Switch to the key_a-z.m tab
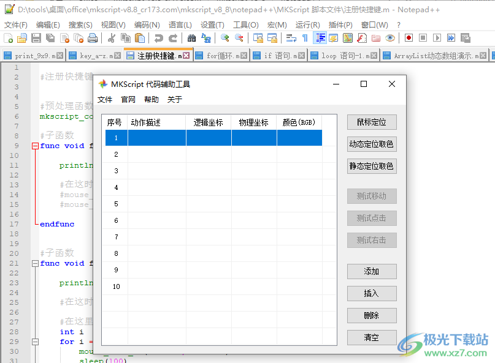 click(x=94, y=56)
